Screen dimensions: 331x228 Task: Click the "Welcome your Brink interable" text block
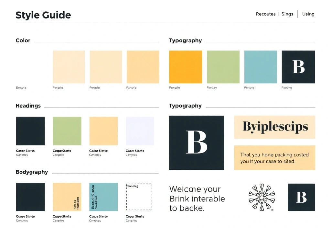(x=197, y=199)
